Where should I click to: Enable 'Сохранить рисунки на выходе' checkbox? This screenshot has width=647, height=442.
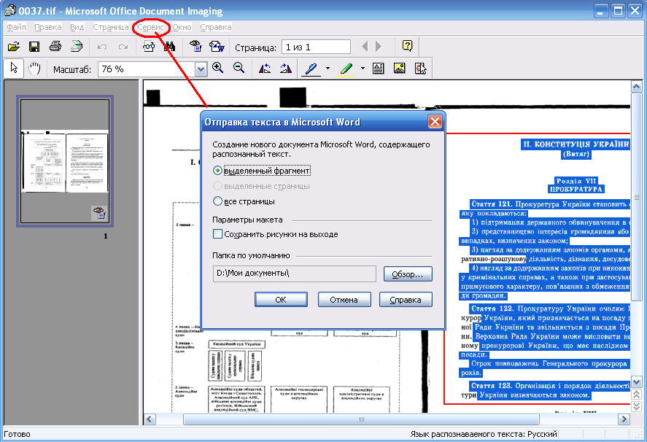coord(217,234)
